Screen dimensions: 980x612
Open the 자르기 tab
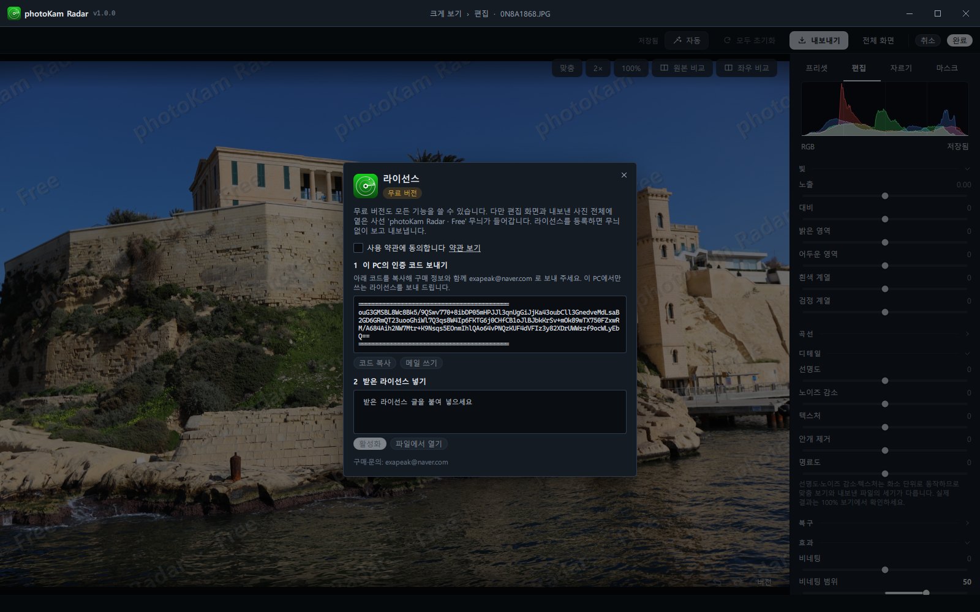(x=901, y=68)
